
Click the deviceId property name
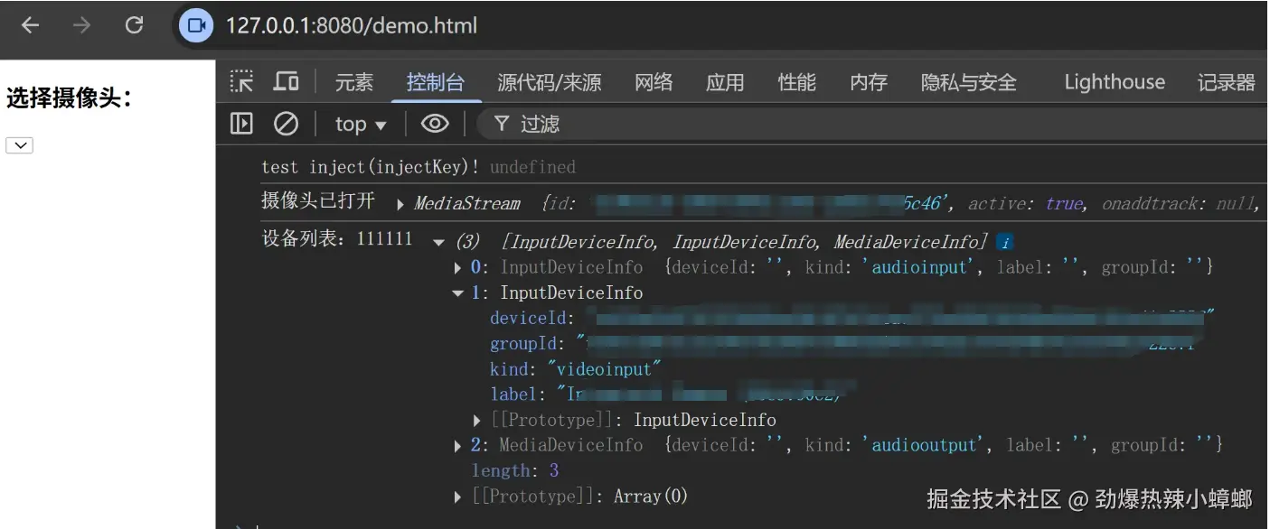tap(528, 319)
